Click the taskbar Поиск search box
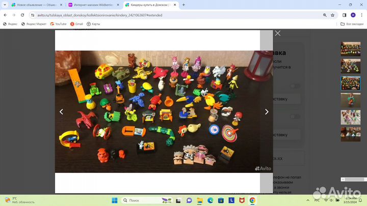This screenshot has width=367, height=206. point(147,200)
